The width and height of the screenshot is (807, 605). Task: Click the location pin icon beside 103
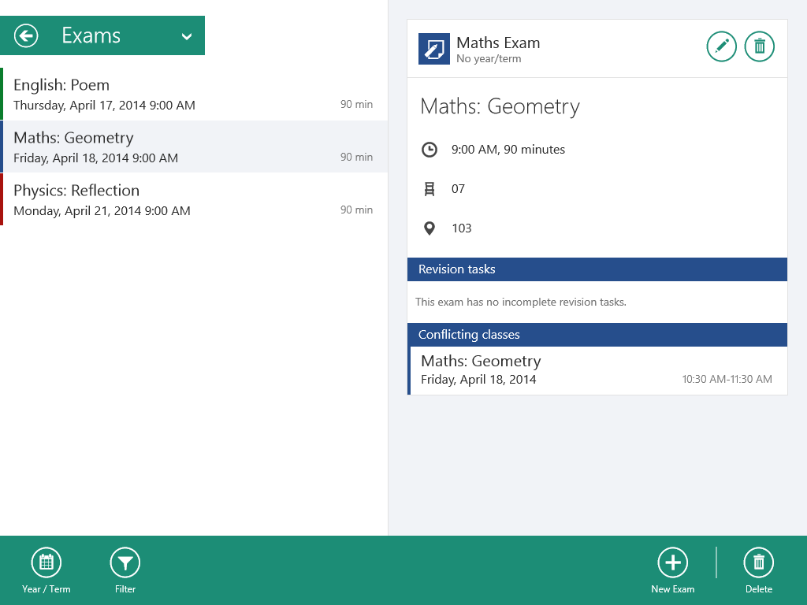click(430, 228)
